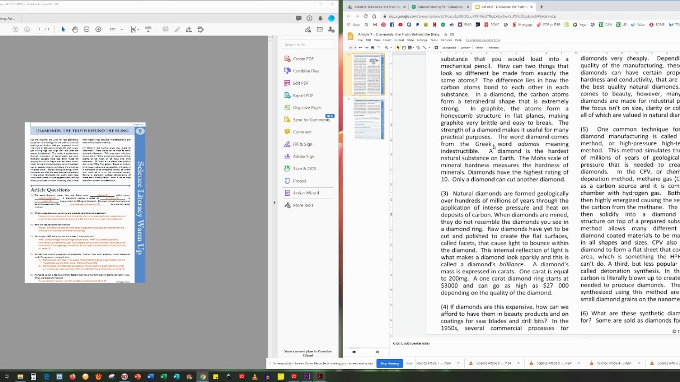The width and height of the screenshot is (680, 382).
Task: Click the zoom in plus icon in Acrobat
Action: tap(98, 29)
